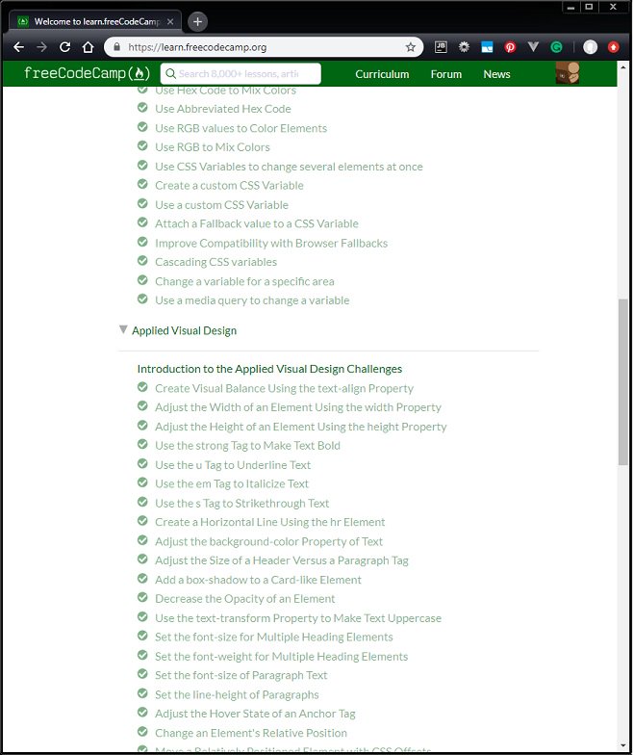The height and width of the screenshot is (755, 633).
Task: Collapse the Applied Visual Design section
Action: 123,329
